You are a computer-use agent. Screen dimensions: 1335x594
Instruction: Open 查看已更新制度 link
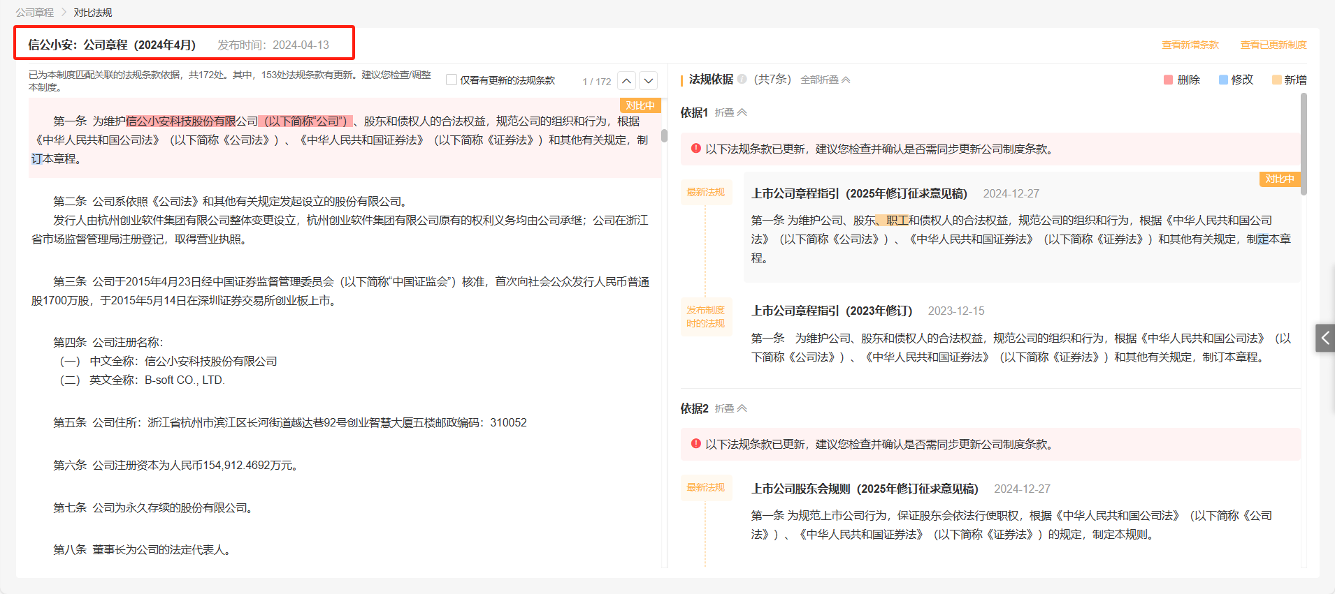click(1273, 45)
